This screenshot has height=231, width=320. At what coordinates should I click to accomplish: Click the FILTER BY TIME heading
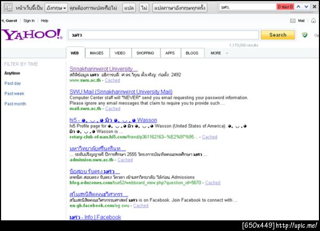pos(21,64)
